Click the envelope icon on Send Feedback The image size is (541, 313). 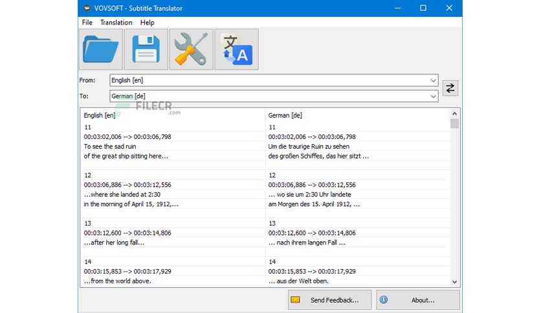point(295,300)
